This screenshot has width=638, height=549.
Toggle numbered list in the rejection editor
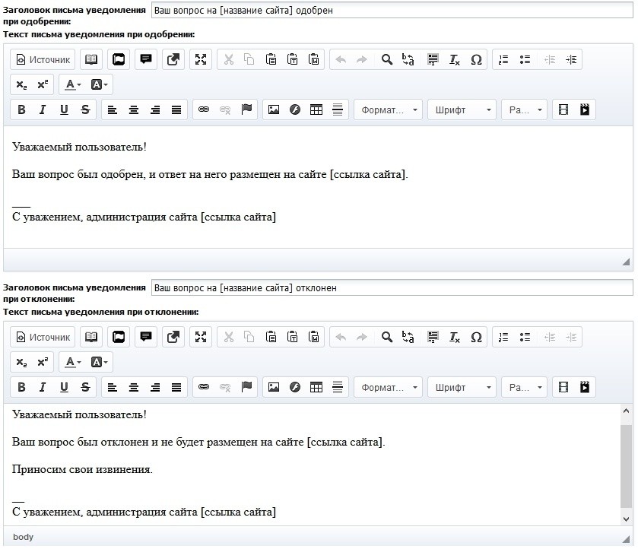pos(503,337)
